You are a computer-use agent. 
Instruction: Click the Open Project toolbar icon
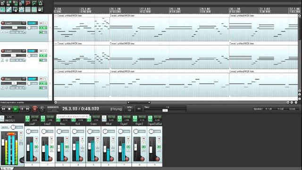click(9, 3)
